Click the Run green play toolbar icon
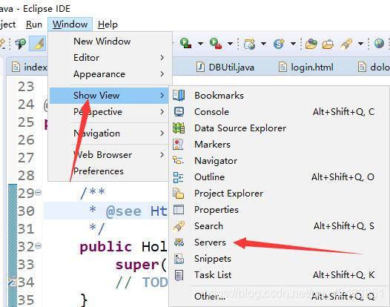Image resolution: width=390 pixels, height=307 pixels. 185,43
